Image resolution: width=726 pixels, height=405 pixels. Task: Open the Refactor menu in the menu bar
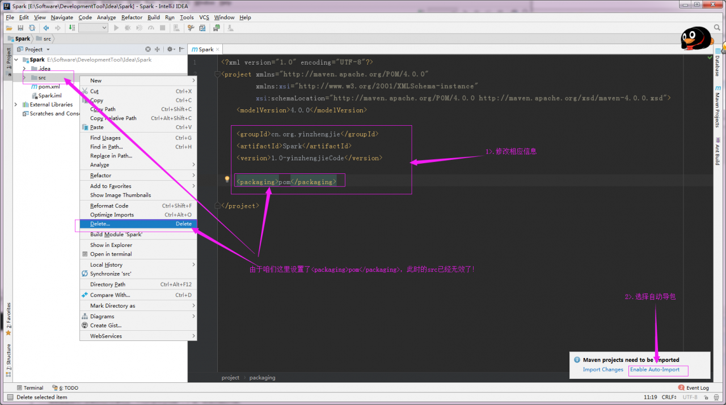(132, 18)
